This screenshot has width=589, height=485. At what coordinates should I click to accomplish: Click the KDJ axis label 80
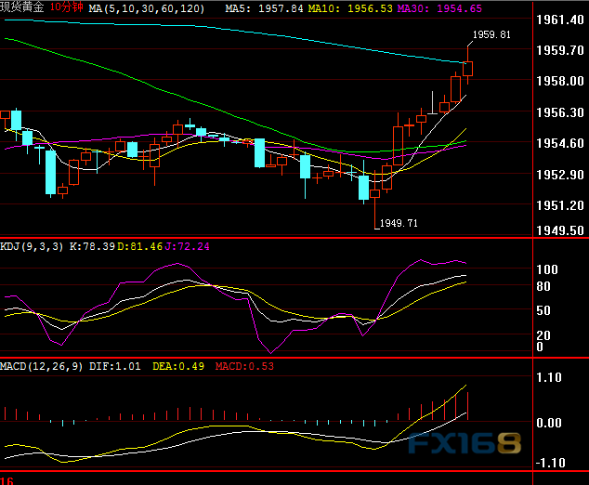pos(543,286)
